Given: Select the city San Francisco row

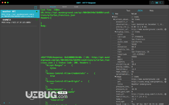Looking at the screenshot, I should [x=139, y=39].
